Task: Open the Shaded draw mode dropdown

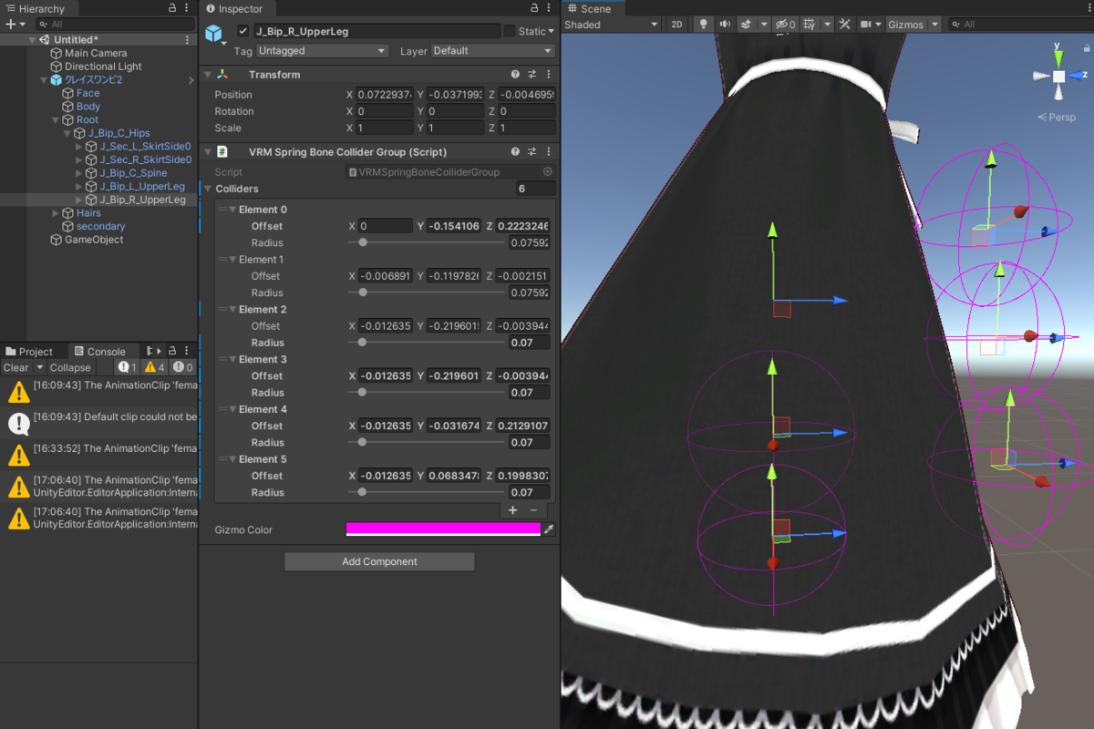Action: point(609,24)
